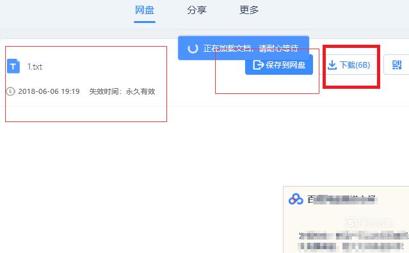The image size is (409, 253).
Task: Click the 正在加载文档 loading notification
Action: click(243, 48)
